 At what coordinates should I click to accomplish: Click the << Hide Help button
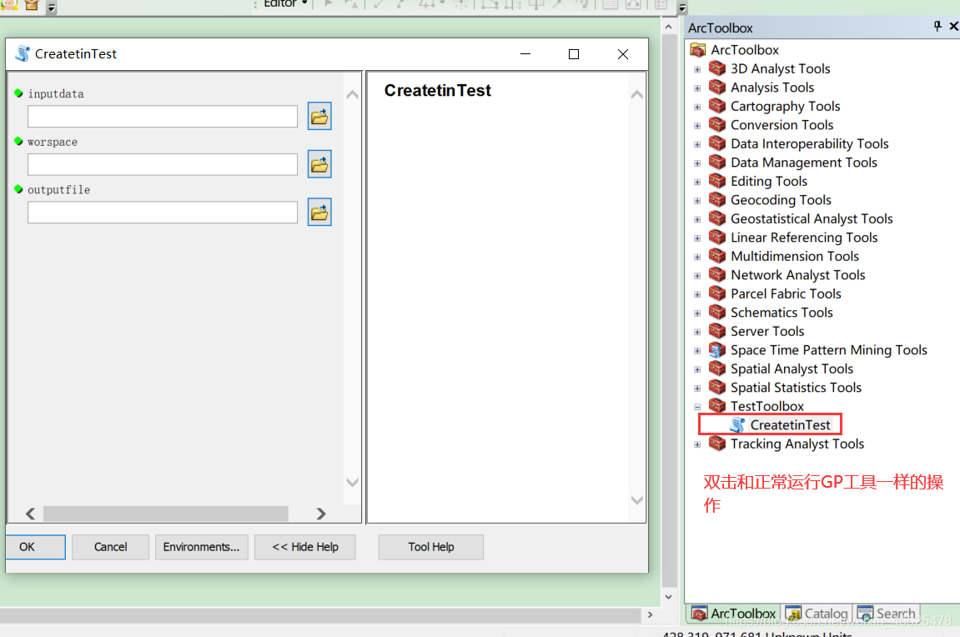pos(305,547)
